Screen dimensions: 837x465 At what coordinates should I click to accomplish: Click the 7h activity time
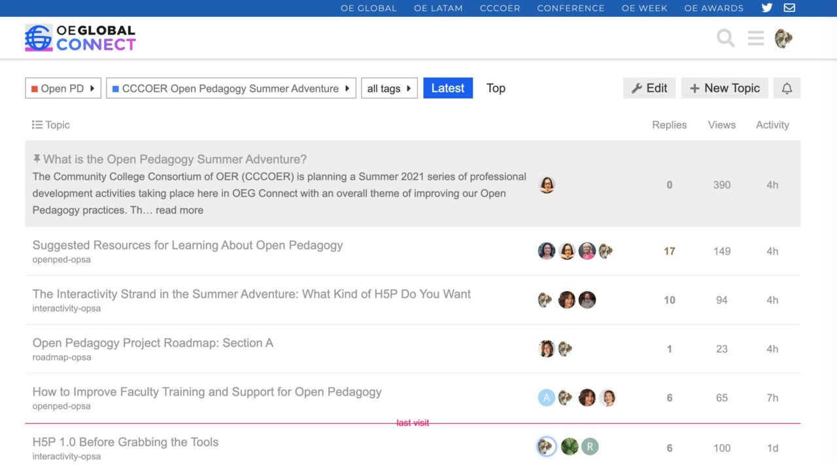pos(772,398)
